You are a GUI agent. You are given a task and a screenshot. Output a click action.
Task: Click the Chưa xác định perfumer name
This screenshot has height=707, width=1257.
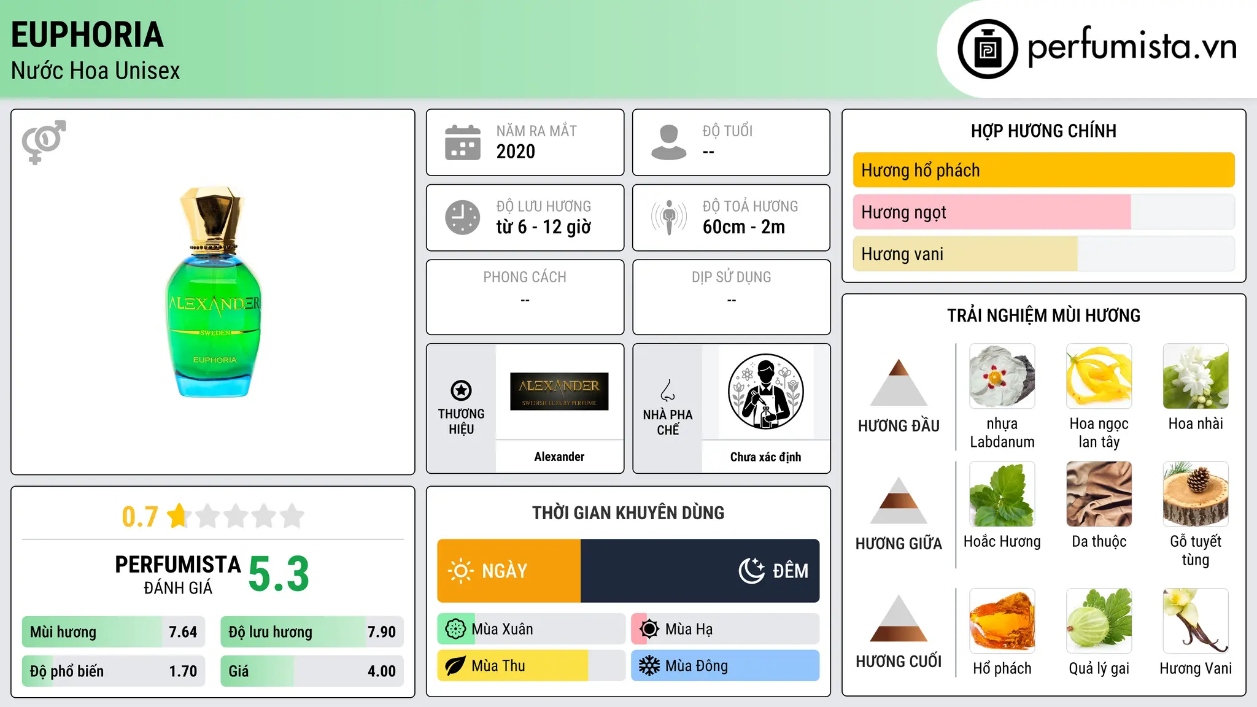point(765,457)
